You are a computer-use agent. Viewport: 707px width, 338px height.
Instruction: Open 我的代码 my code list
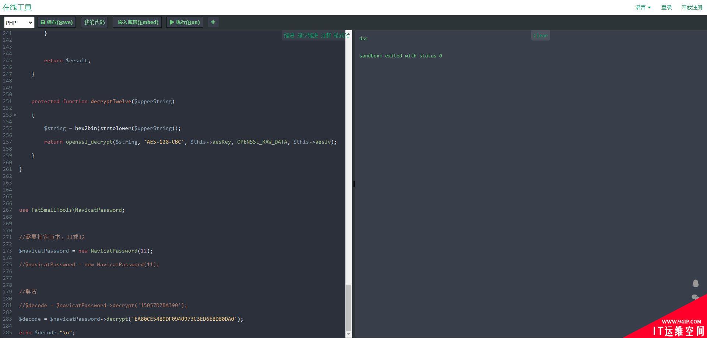point(94,22)
